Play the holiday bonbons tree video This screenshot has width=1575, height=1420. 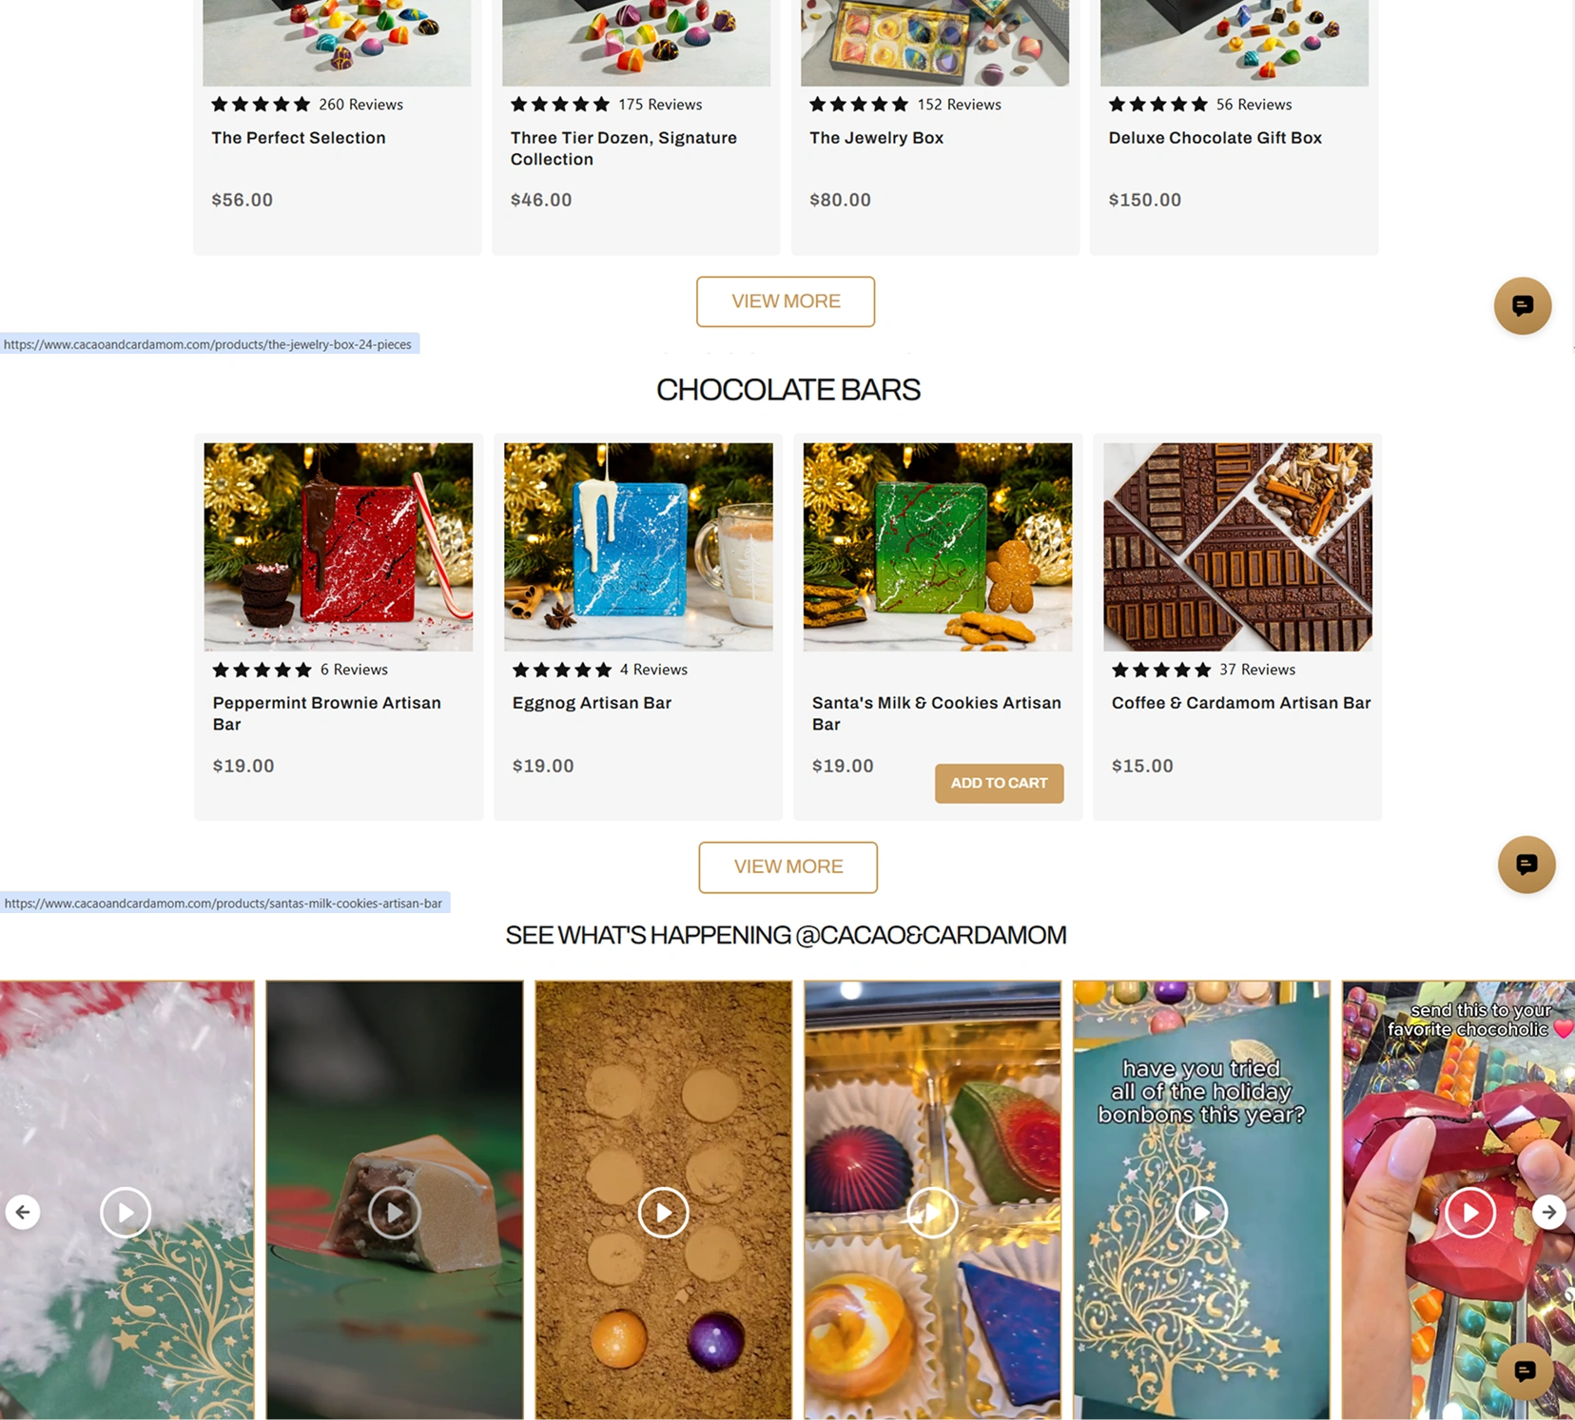(x=1201, y=1212)
